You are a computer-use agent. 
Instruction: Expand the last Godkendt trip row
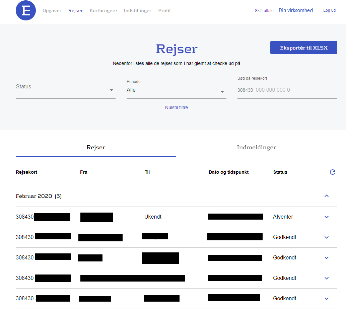click(327, 299)
